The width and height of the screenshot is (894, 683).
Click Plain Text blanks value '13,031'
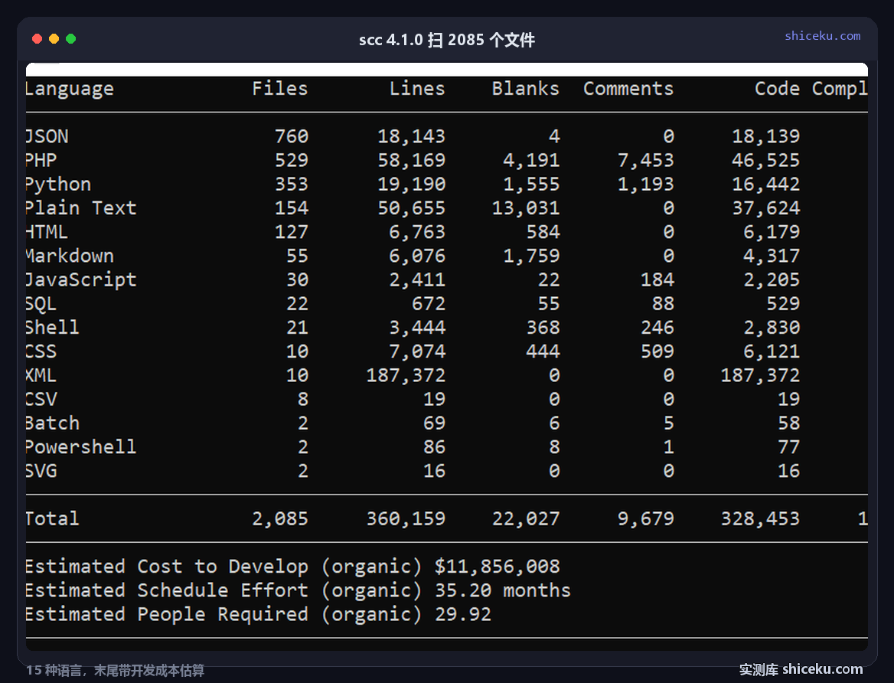(526, 209)
